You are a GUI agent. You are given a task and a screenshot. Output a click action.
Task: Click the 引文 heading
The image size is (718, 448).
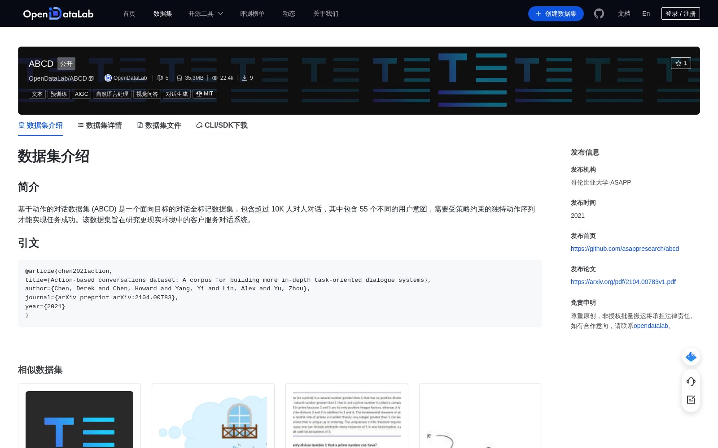coord(29,243)
